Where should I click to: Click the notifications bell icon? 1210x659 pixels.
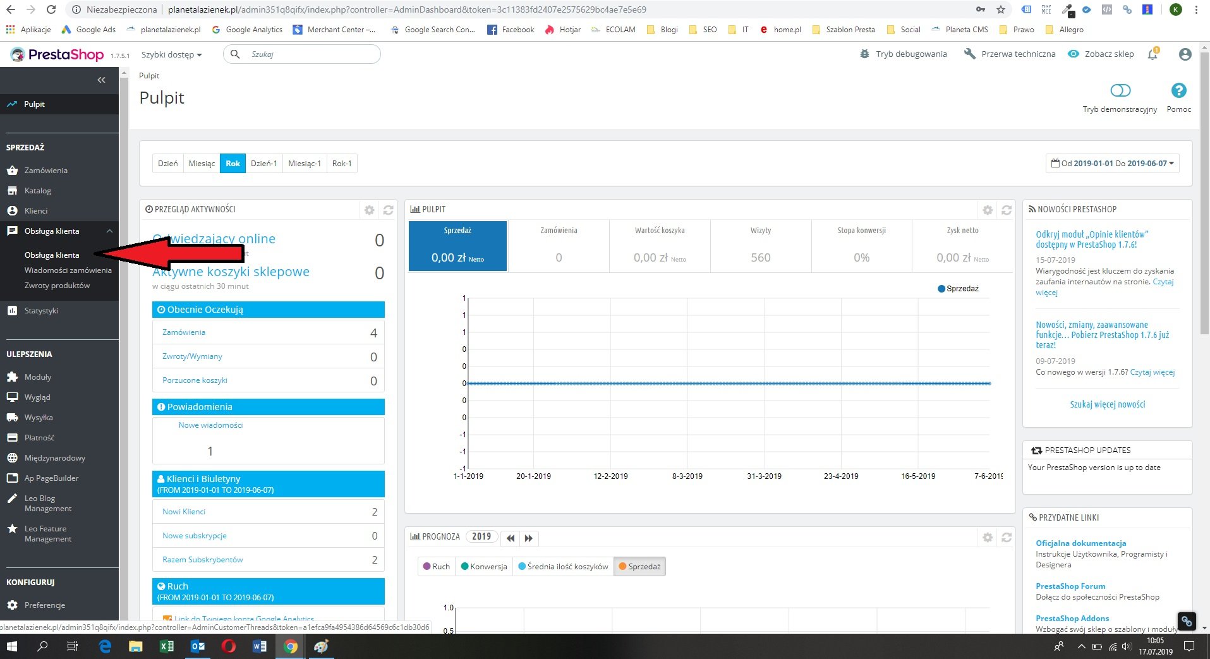coord(1153,54)
